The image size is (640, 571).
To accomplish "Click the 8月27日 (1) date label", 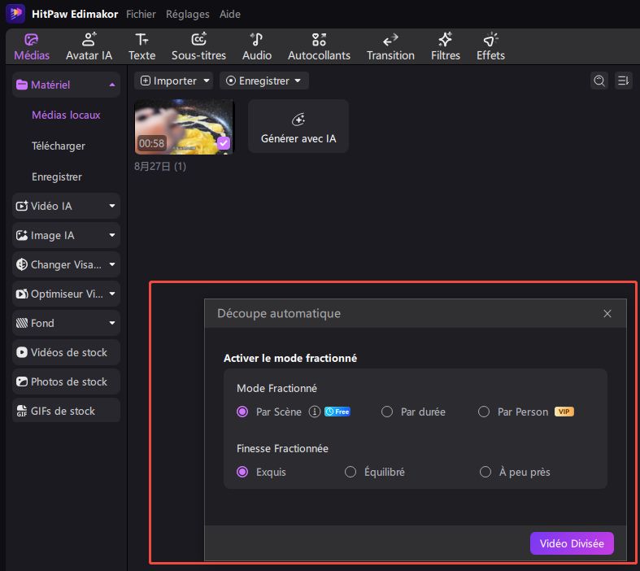I will click(x=160, y=167).
